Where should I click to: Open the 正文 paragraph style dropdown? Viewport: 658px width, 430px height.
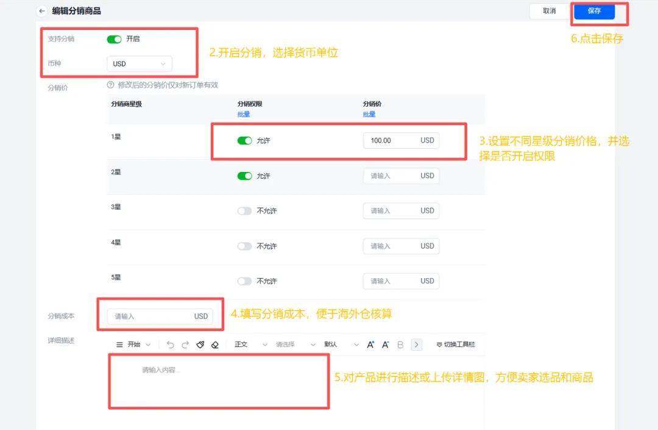250,345
